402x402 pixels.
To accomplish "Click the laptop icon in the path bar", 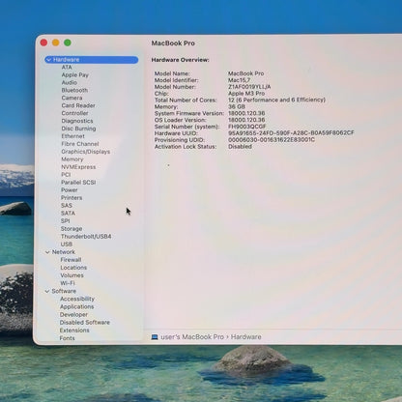I will 155,337.
